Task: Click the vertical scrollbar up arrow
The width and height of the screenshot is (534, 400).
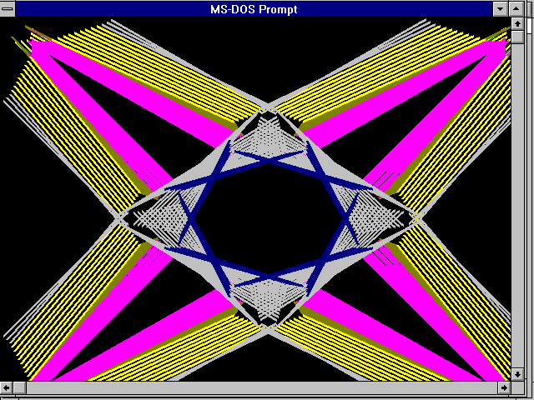Action: [517, 24]
